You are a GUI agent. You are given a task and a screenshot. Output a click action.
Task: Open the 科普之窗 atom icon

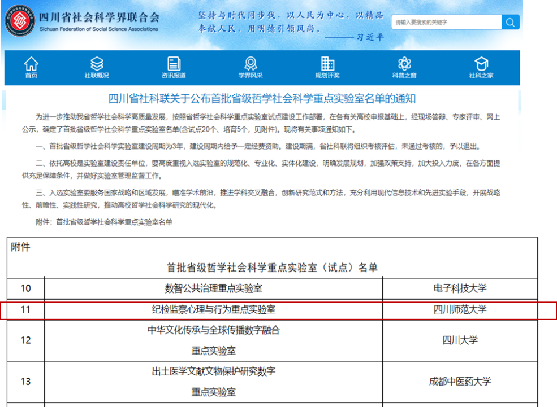[404, 64]
